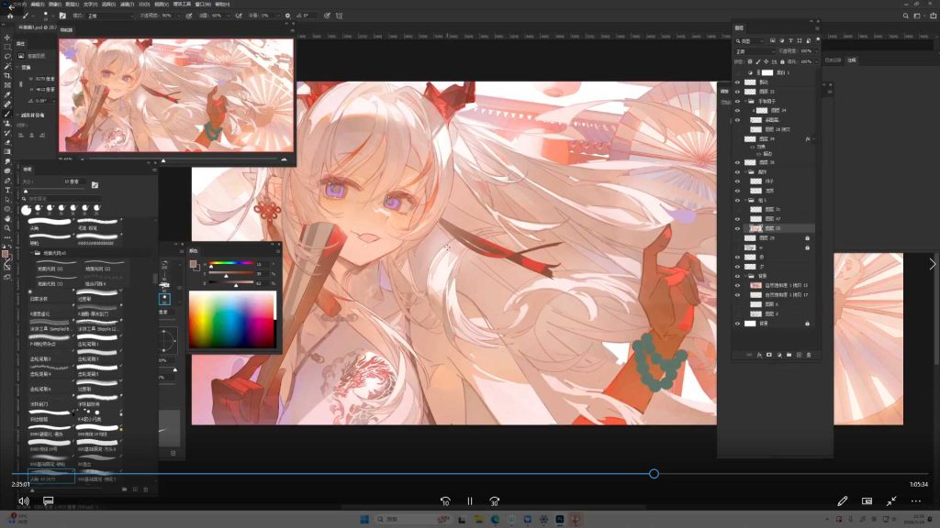The image size is (940, 528).
Task: Toggle visibility of the 背景 group folder
Action: pyautogui.click(x=737, y=276)
